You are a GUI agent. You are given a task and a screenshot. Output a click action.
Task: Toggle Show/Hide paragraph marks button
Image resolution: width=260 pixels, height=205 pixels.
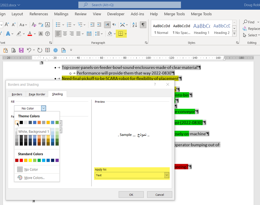pos(143,25)
